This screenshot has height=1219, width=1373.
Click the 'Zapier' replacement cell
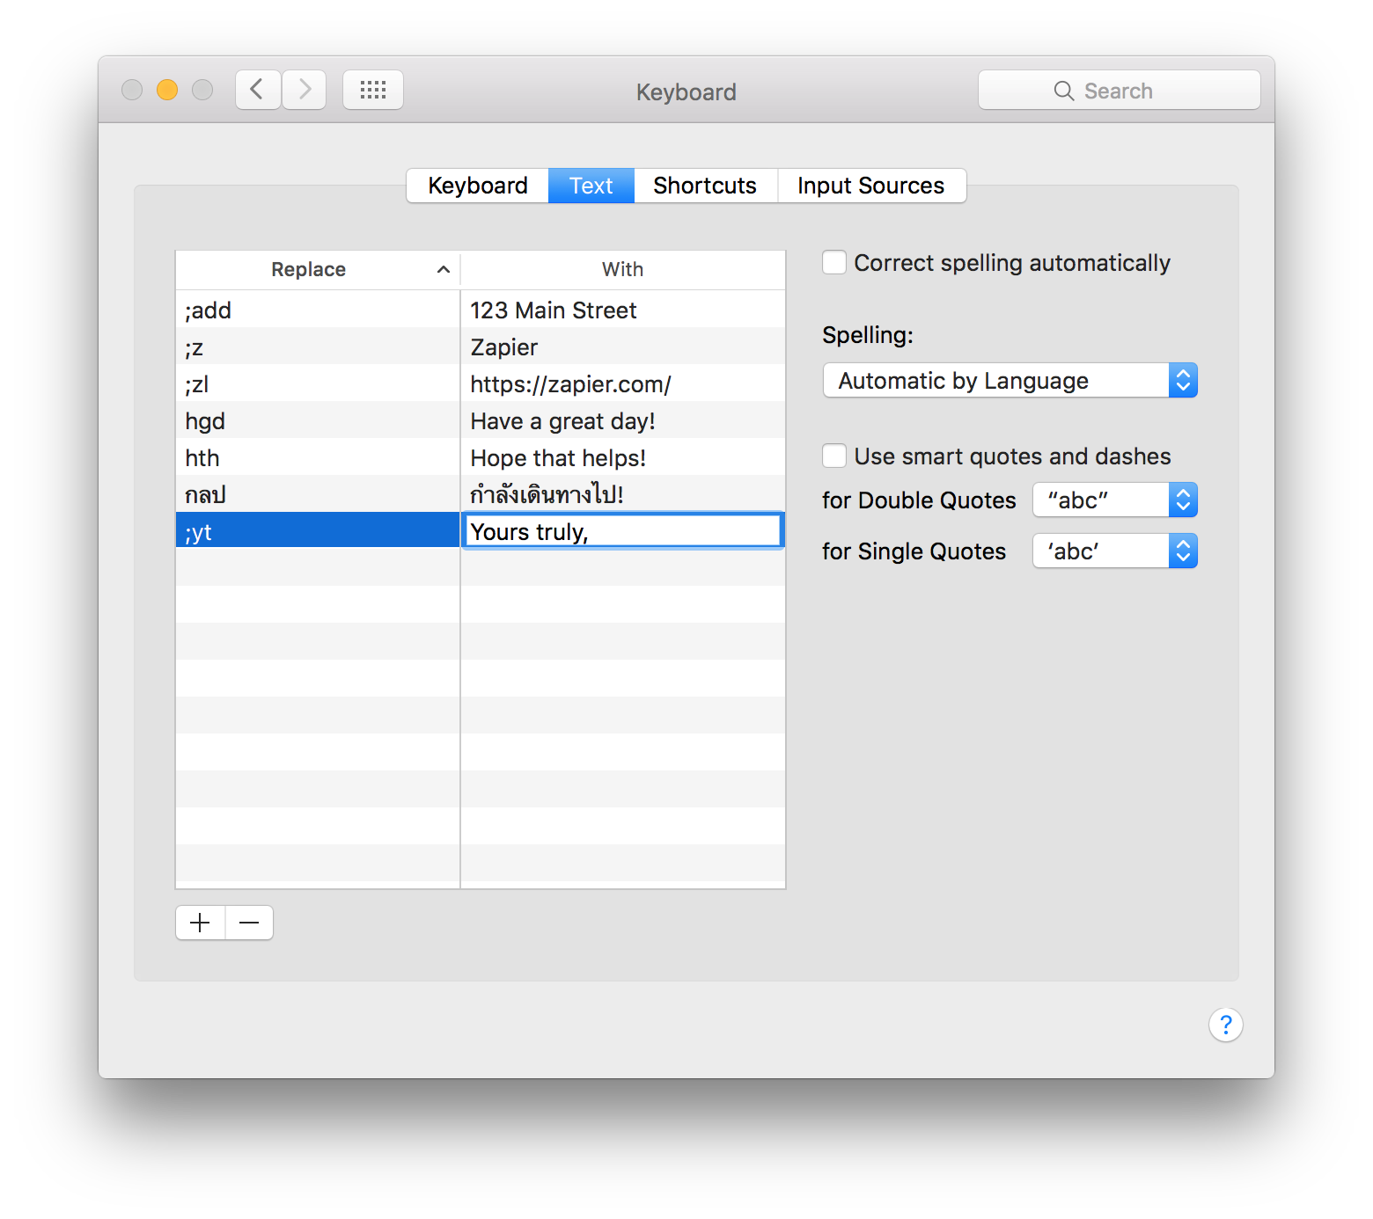pos(623,347)
